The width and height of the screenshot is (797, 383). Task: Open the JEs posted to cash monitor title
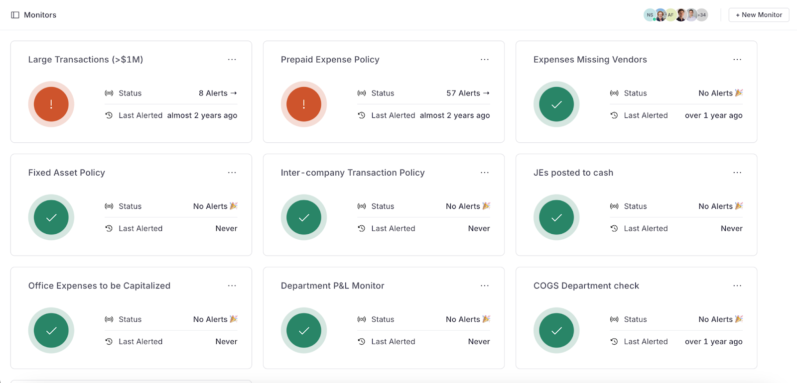(573, 173)
